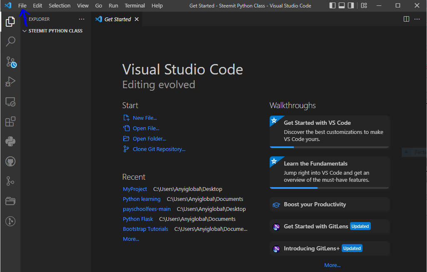Screen dimensions: 427x272
Task: Open the Remote Explorer icon
Action: coord(10,102)
